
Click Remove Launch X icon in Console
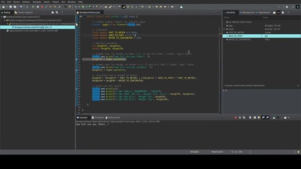point(240,117)
